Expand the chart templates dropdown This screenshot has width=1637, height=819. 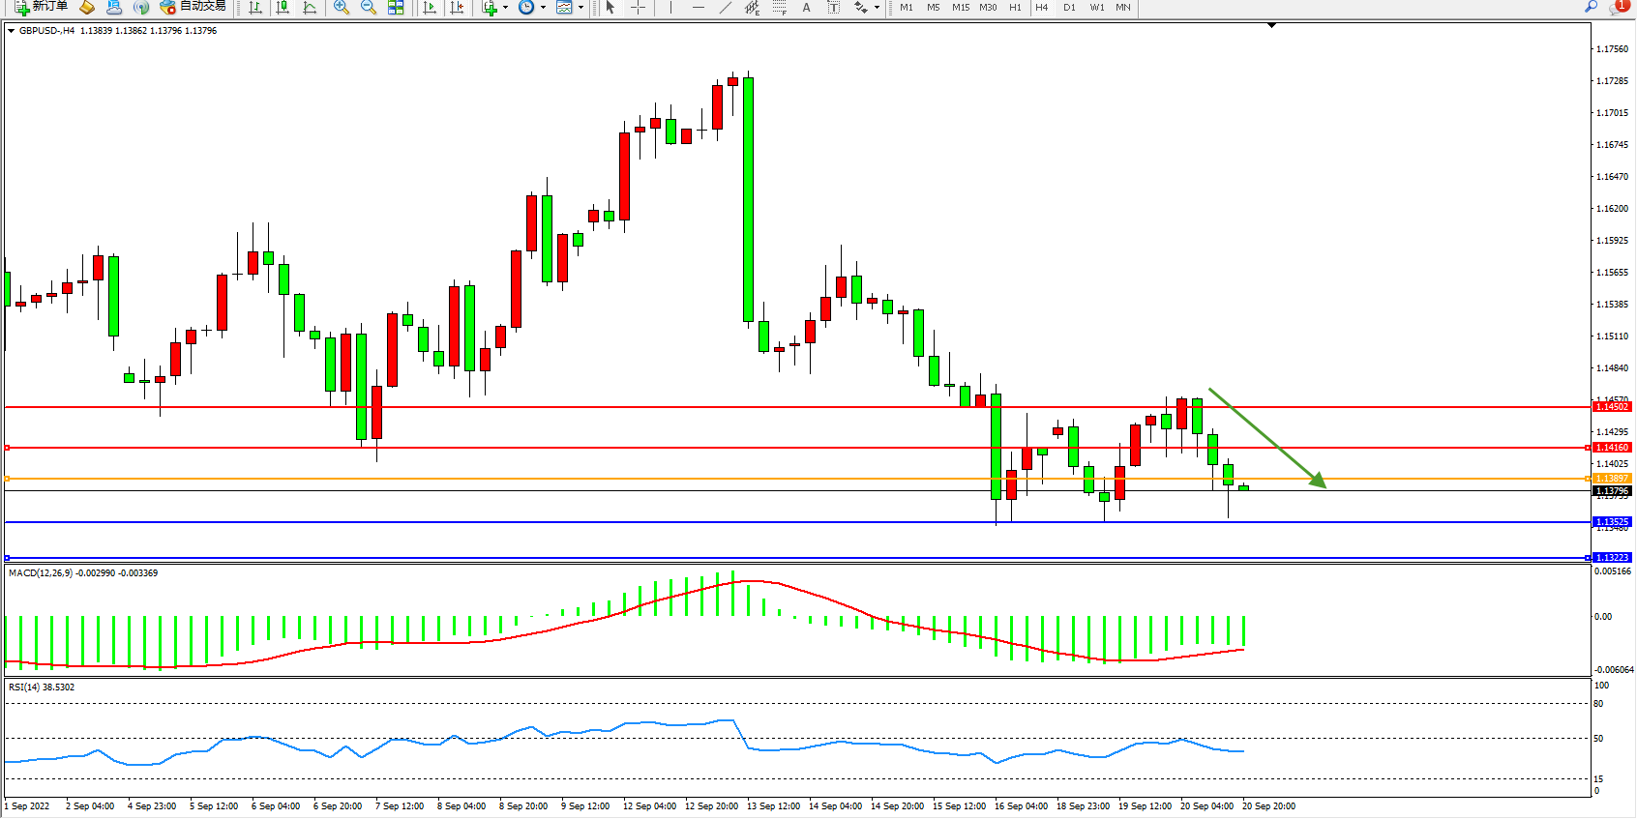(x=580, y=8)
